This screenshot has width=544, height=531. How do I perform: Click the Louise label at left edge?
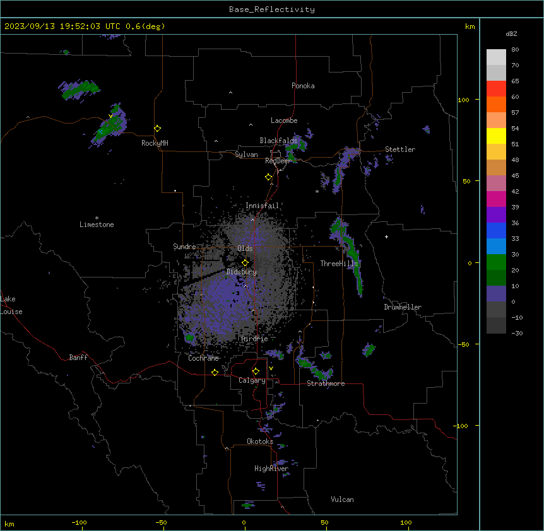(11, 312)
